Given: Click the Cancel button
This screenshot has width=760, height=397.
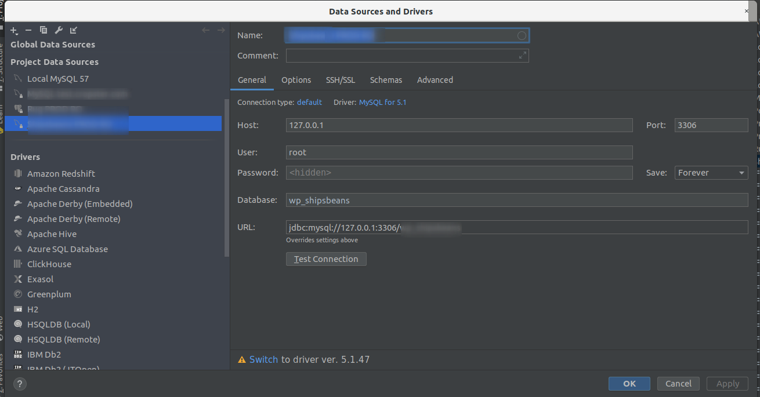Looking at the screenshot, I should pos(678,384).
